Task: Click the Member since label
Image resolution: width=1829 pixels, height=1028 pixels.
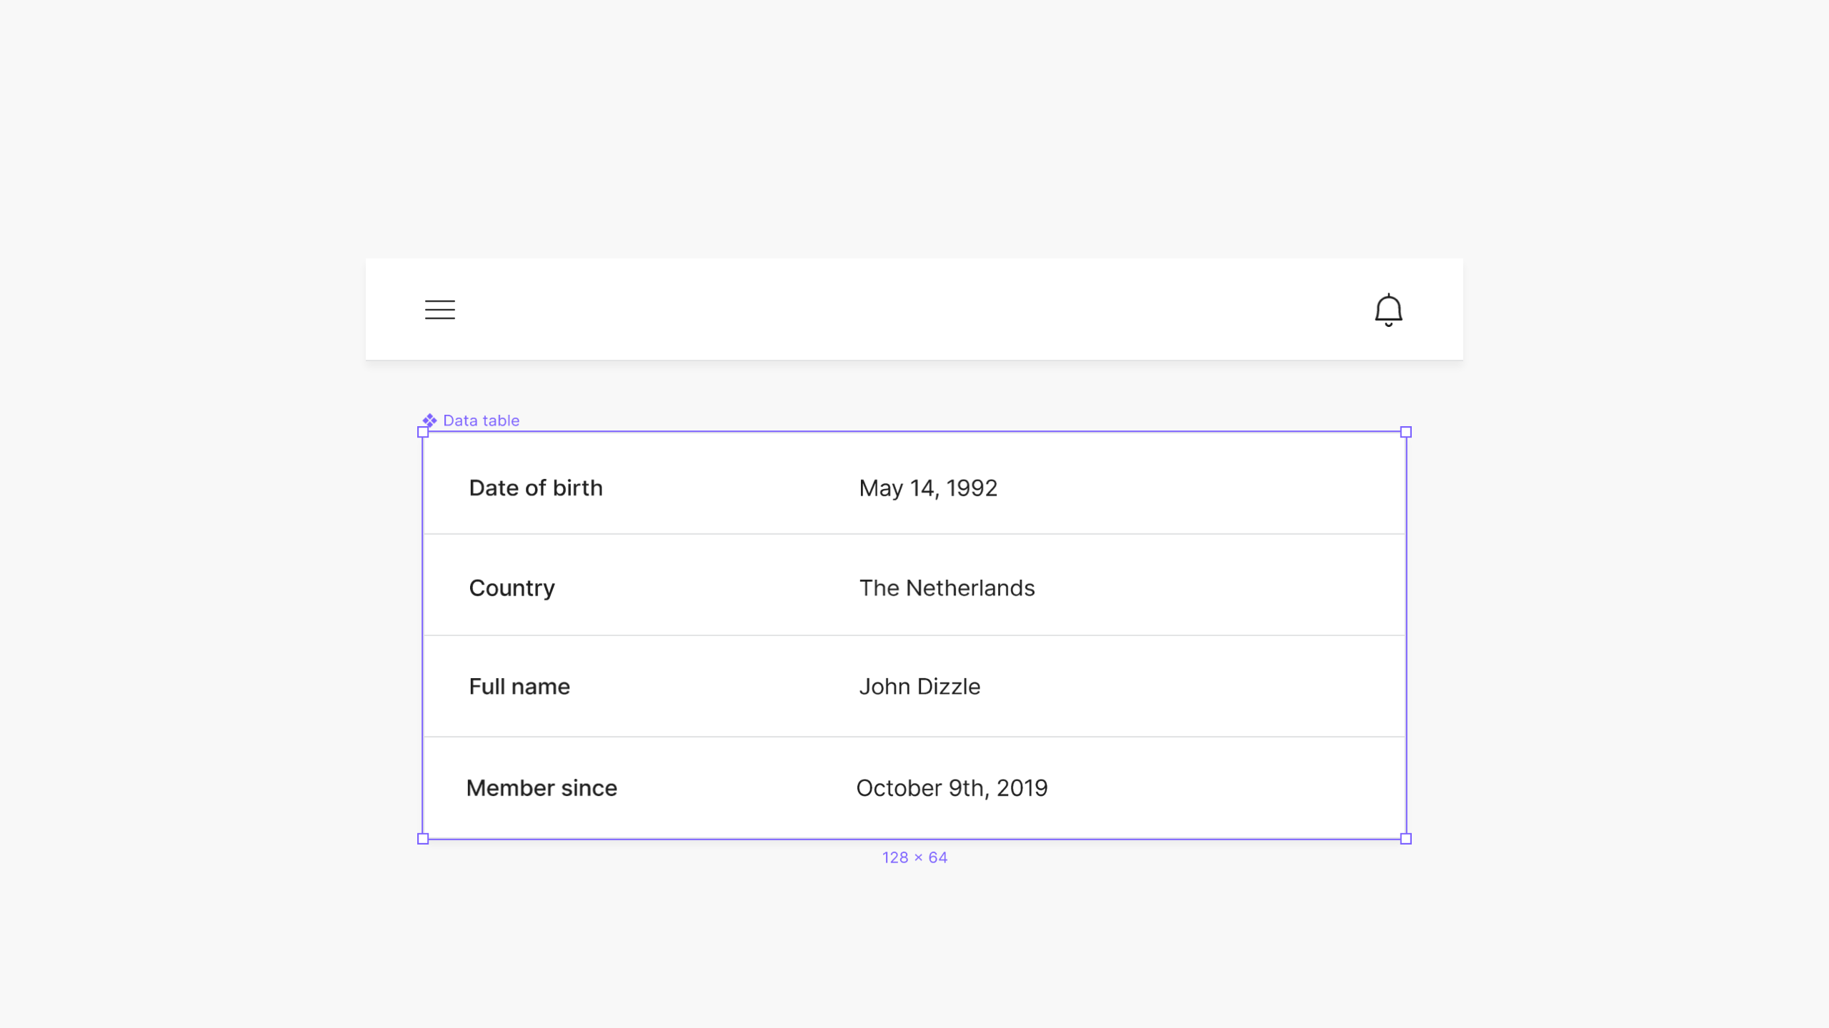Action: coord(541,788)
